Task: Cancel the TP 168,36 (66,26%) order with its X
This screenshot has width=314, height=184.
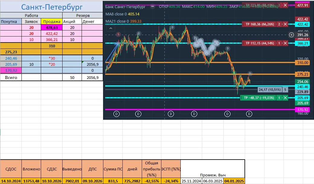Action: pyautogui.click(x=285, y=24)
